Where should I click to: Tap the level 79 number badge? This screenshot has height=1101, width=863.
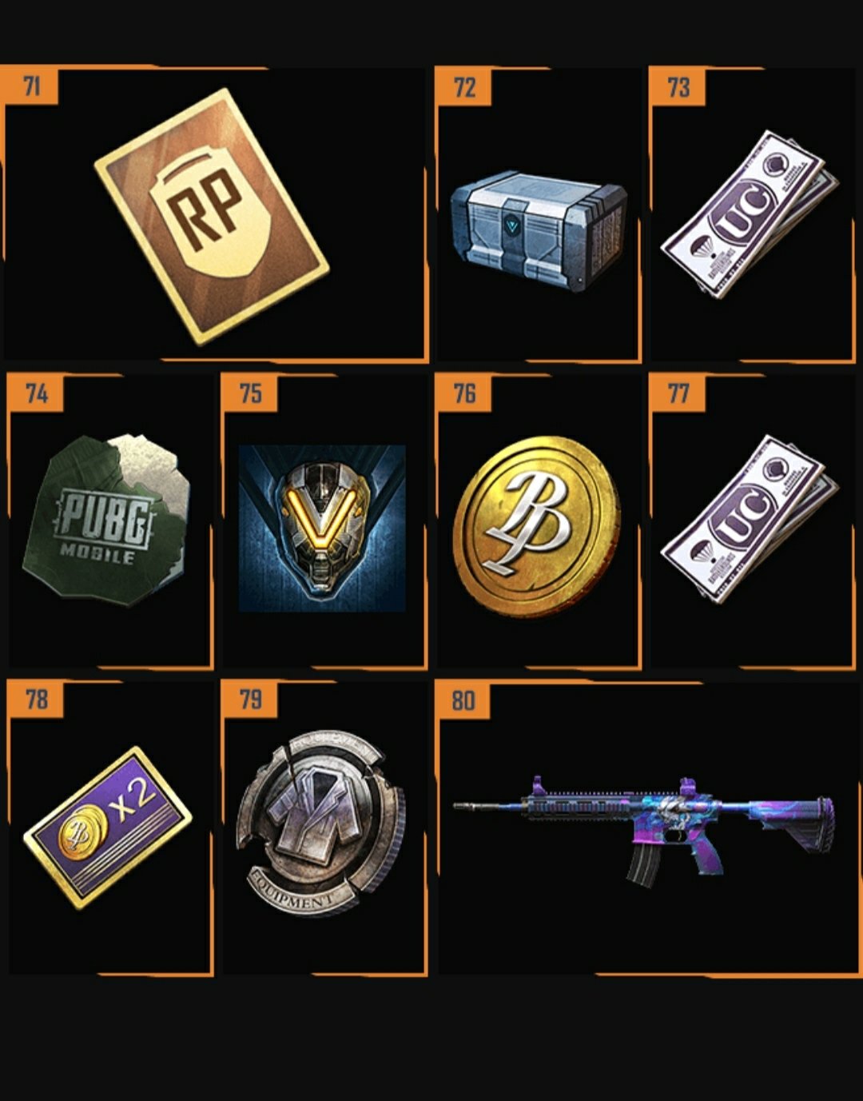(250, 700)
